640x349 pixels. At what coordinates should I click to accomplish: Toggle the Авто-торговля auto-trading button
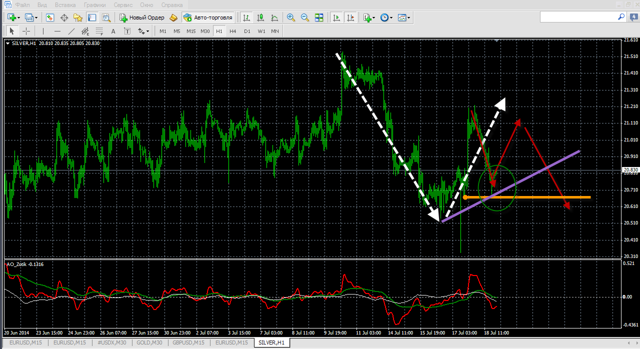click(x=208, y=17)
